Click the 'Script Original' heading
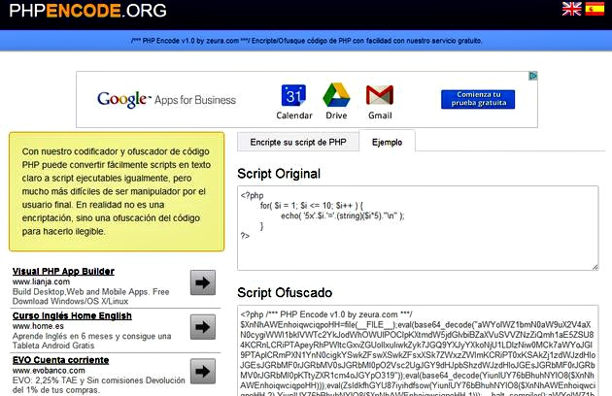Image resolution: width=612 pixels, height=396 pixels. [279, 174]
